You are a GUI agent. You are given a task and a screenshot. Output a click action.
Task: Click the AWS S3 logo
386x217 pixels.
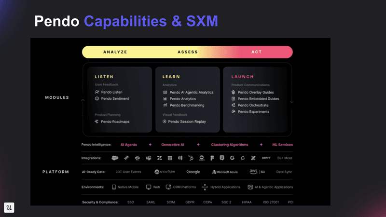point(257,172)
